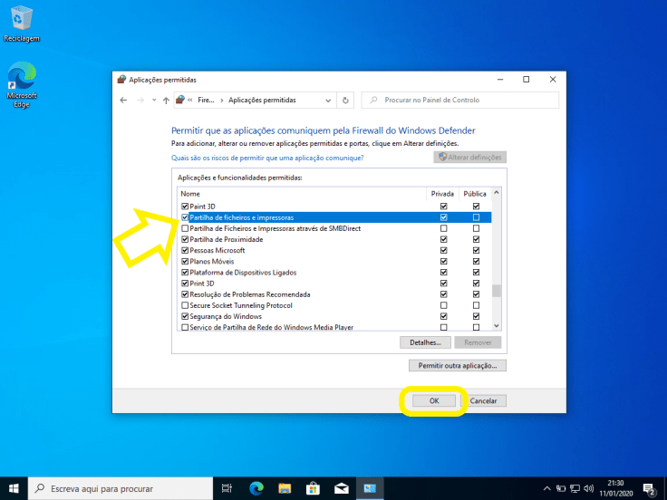Click the Aplicações permitidas breadcrumb segment
Screen dimensions: 667x500
(x=262, y=100)
